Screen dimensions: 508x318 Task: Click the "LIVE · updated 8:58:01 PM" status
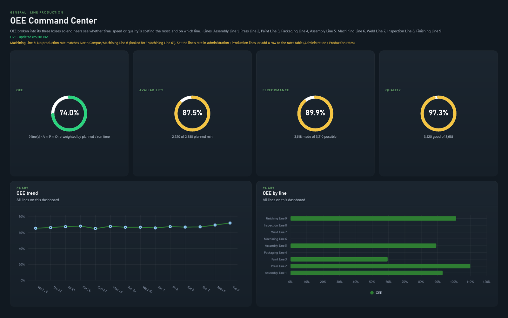pyautogui.click(x=29, y=37)
